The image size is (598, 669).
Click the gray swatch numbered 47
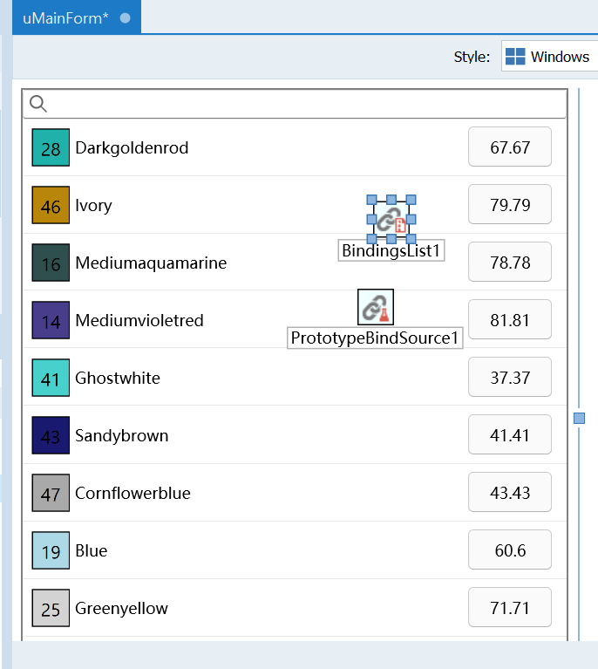click(51, 493)
